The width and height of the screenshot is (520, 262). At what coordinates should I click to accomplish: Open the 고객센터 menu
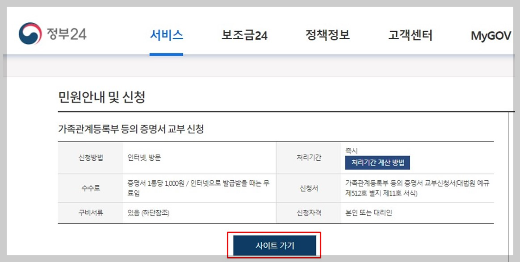[x=410, y=35]
